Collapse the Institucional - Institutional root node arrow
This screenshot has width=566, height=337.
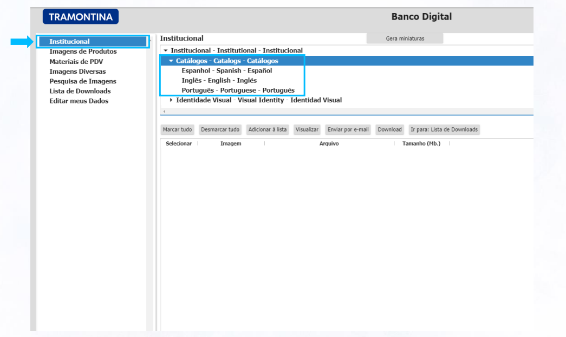coord(166,50)
